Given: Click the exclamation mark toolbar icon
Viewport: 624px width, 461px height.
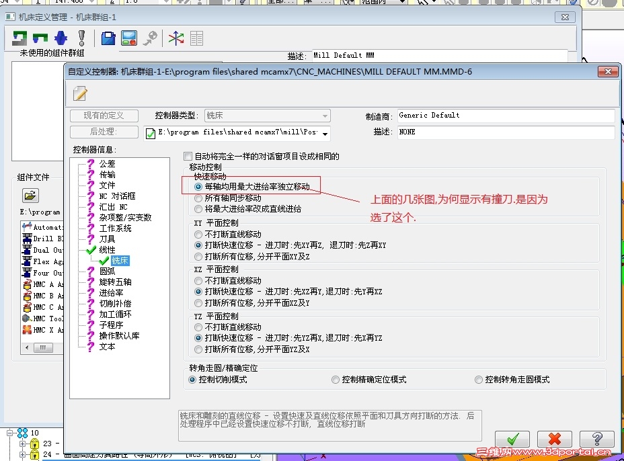Looking at the screenshot, I should [81, 38].
